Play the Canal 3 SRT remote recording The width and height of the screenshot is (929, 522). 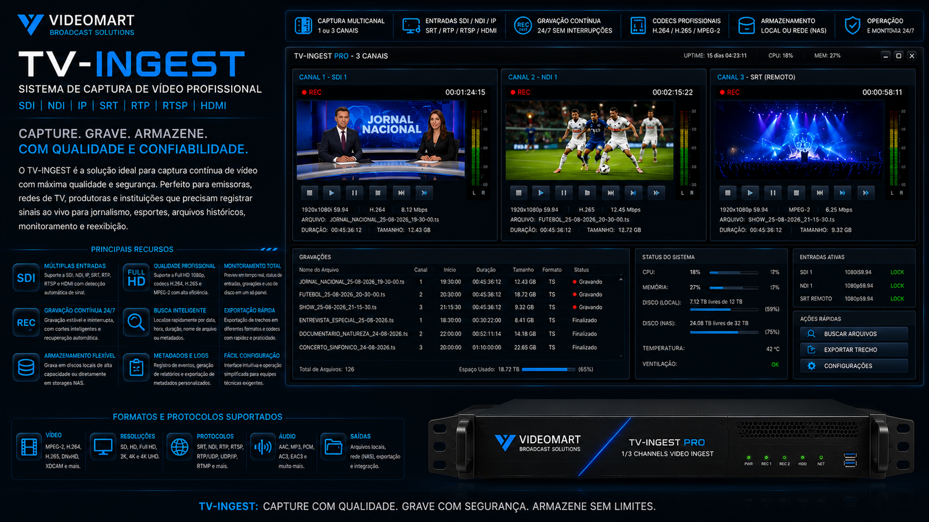[750, 193]
